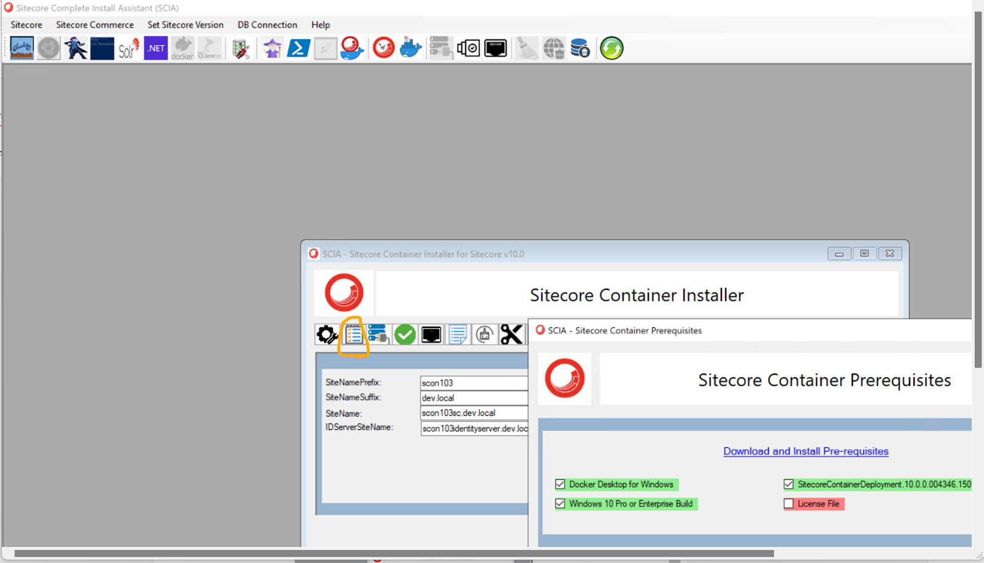
Task: Click the globe with trash bin icon
Action: click(553, 48)
